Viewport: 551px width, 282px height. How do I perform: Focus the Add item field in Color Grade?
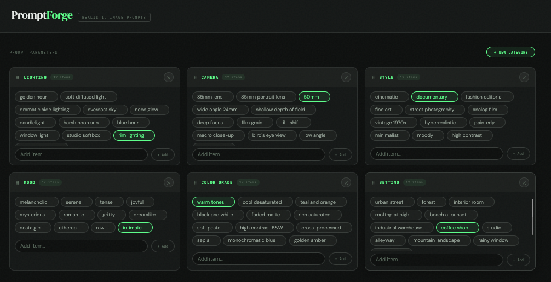pos(259,258)
